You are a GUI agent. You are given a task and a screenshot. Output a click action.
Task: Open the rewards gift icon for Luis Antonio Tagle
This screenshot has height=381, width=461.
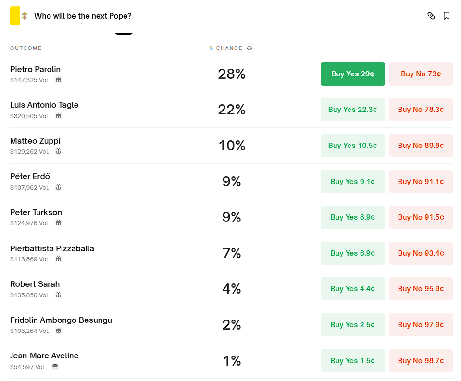point(59,116)
